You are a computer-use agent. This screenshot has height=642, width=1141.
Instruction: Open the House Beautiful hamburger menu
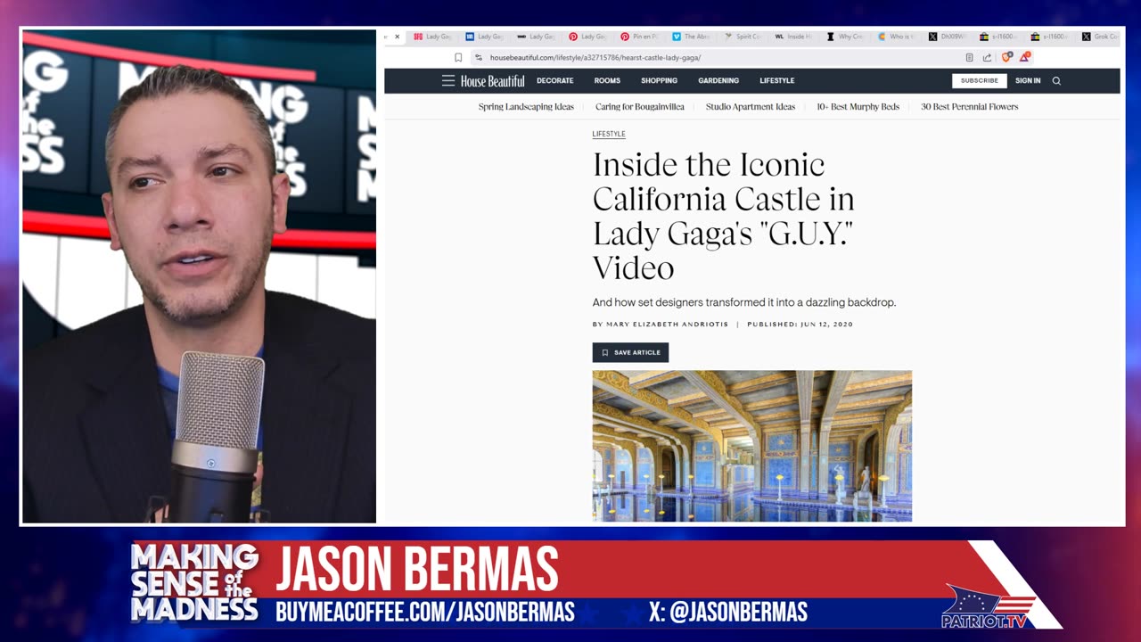(x=448, y=80)
